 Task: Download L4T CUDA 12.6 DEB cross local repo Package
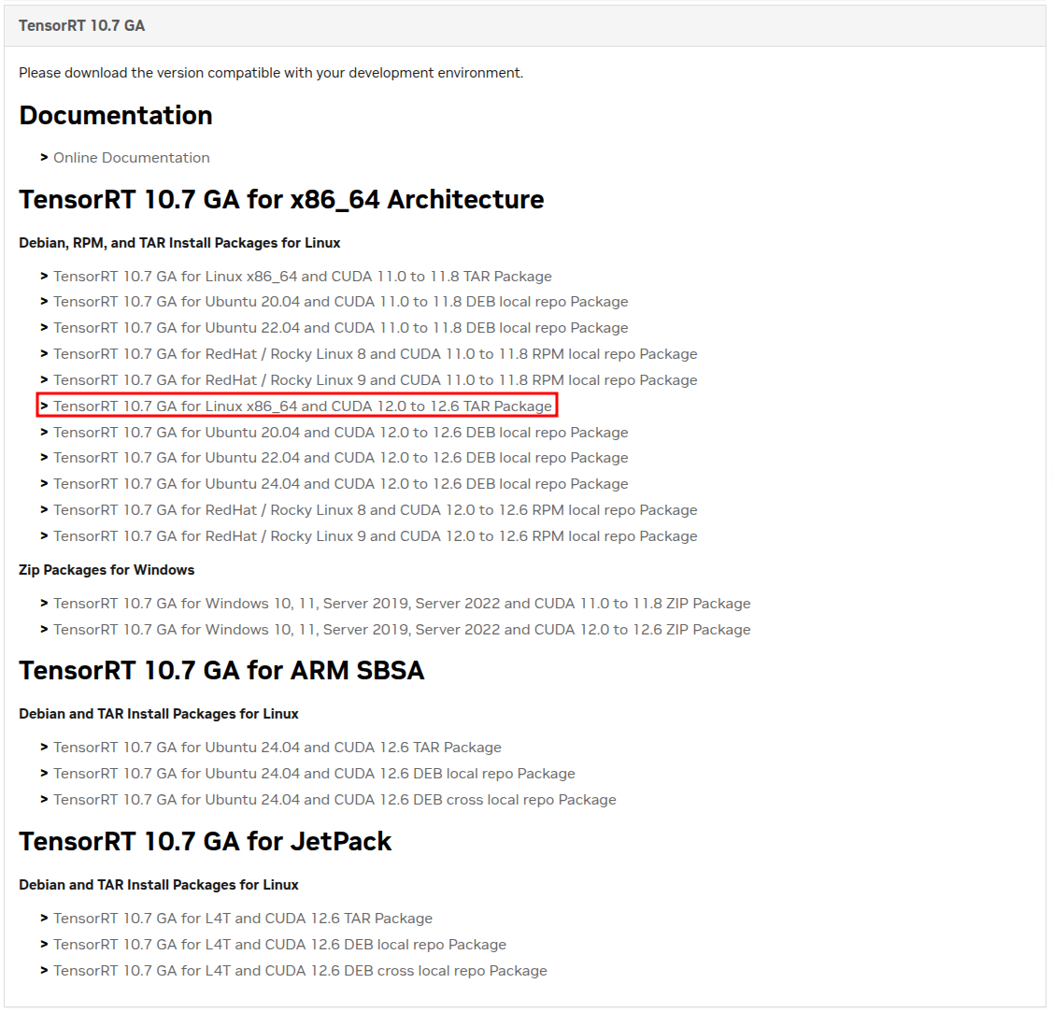[x=300, y=971]
